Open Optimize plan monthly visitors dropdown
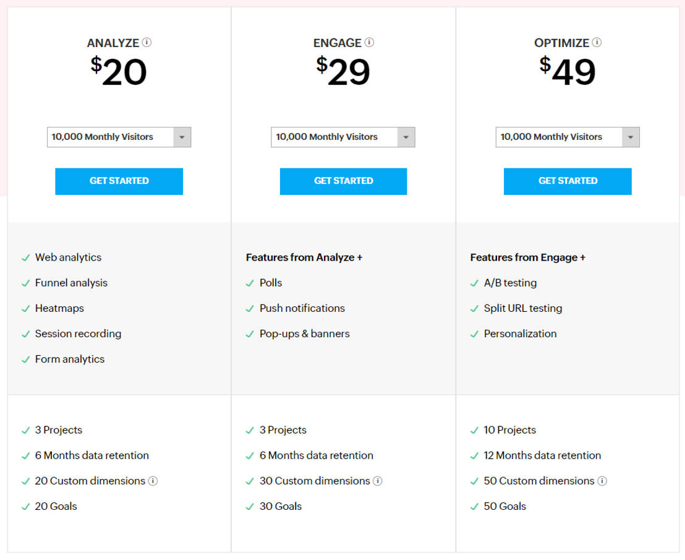 pyautogui.click(x=568, y=137)
